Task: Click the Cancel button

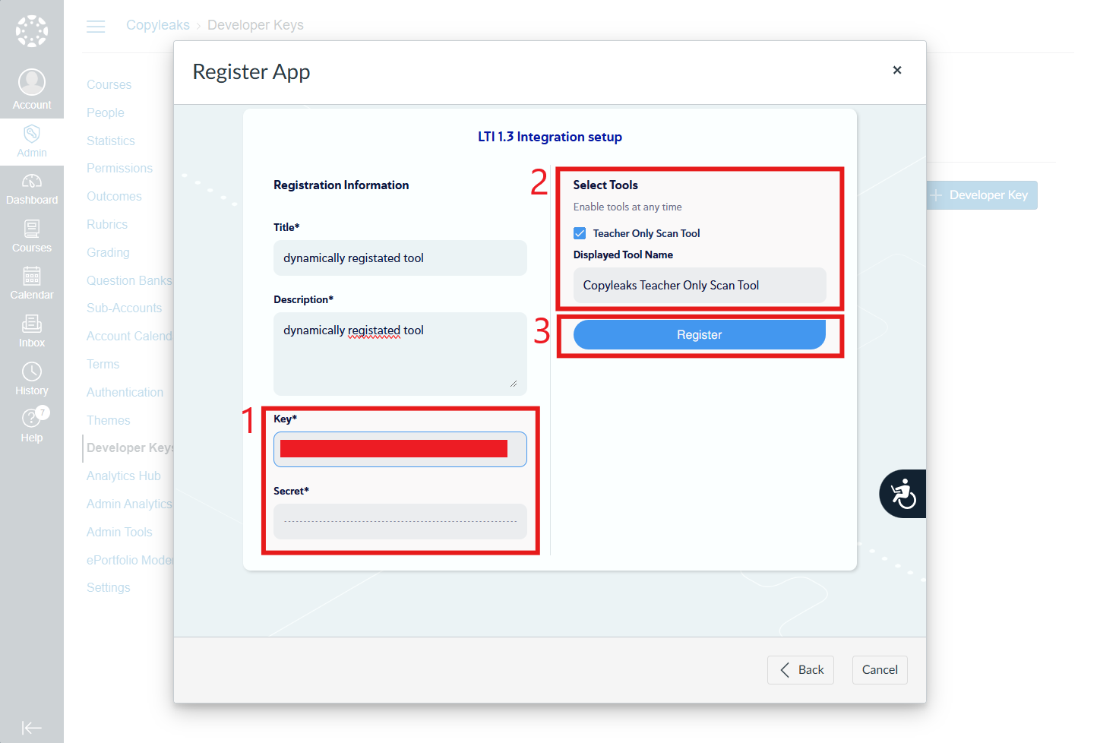Action: tap(880, 670)
